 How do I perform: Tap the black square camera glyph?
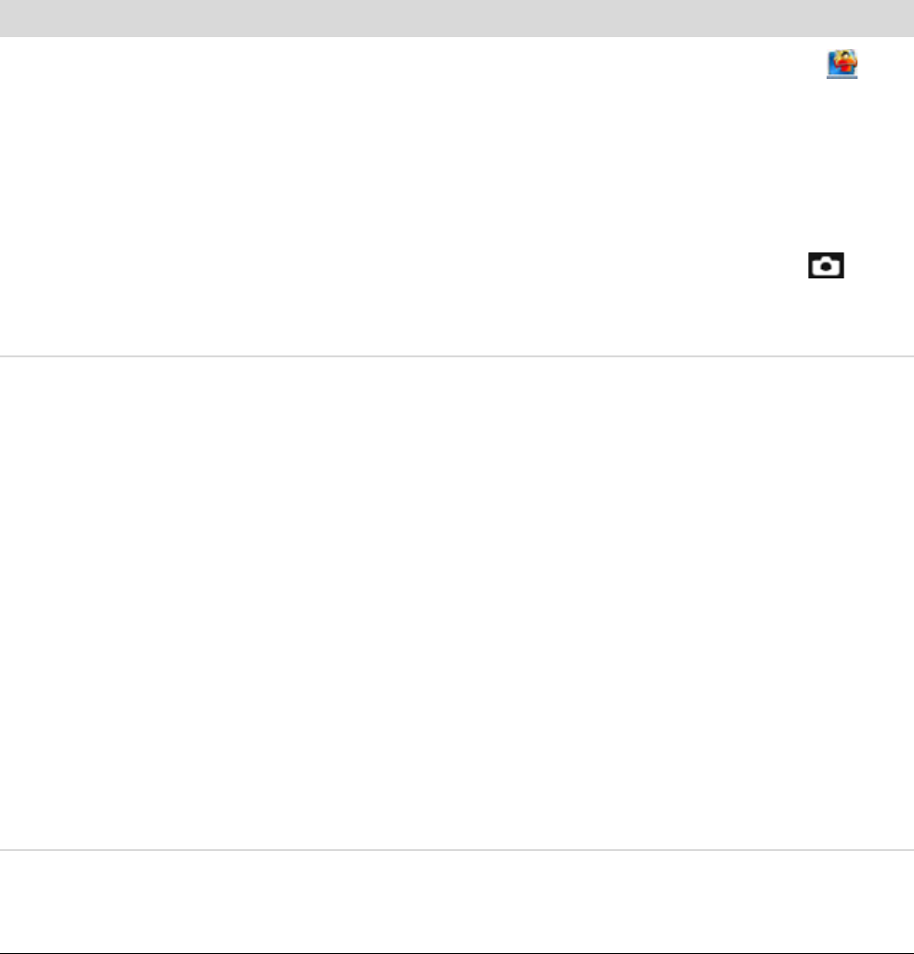tap(827, 265)
